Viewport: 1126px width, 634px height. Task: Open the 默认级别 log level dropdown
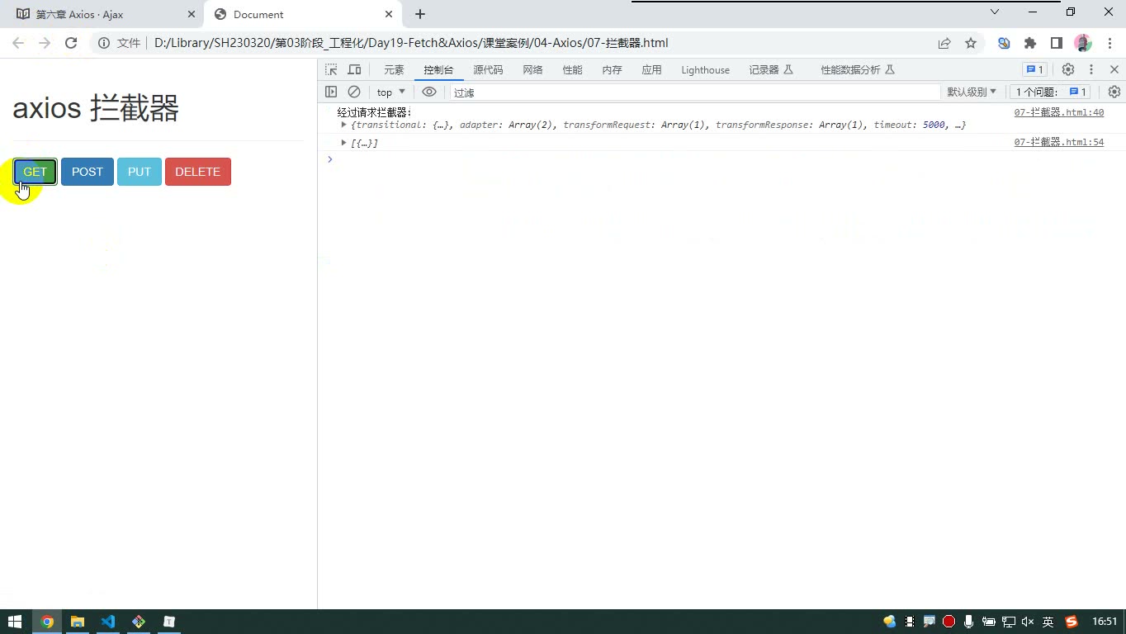[972, 92]
